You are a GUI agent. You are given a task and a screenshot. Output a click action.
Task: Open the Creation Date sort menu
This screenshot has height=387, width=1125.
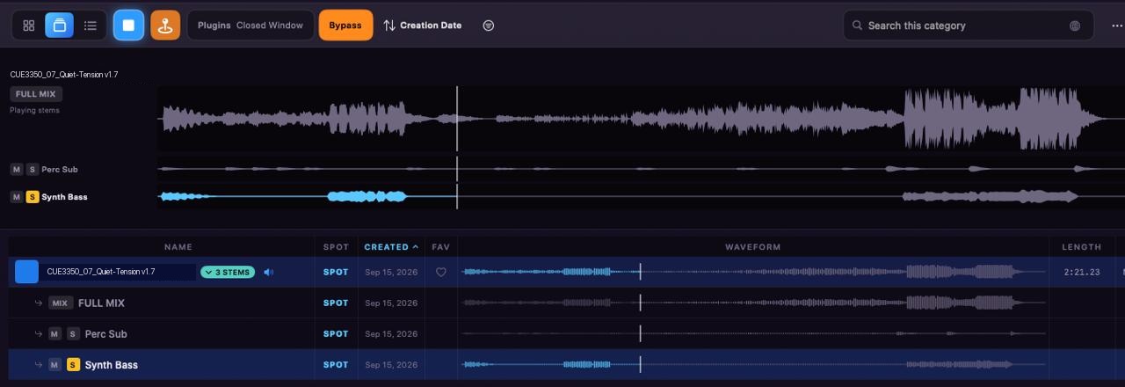431,26
